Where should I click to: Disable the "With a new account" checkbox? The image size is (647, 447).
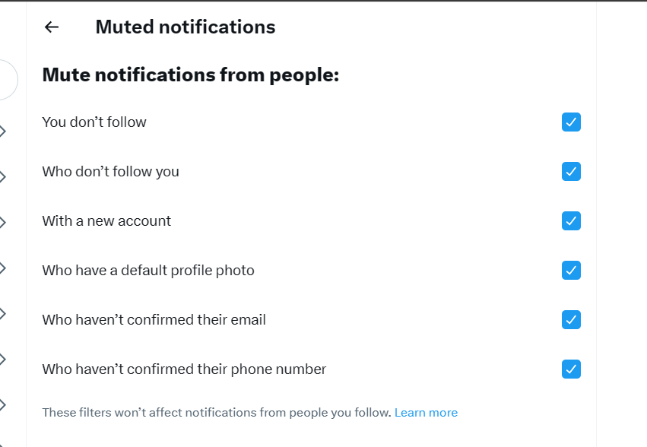(571, 221)
